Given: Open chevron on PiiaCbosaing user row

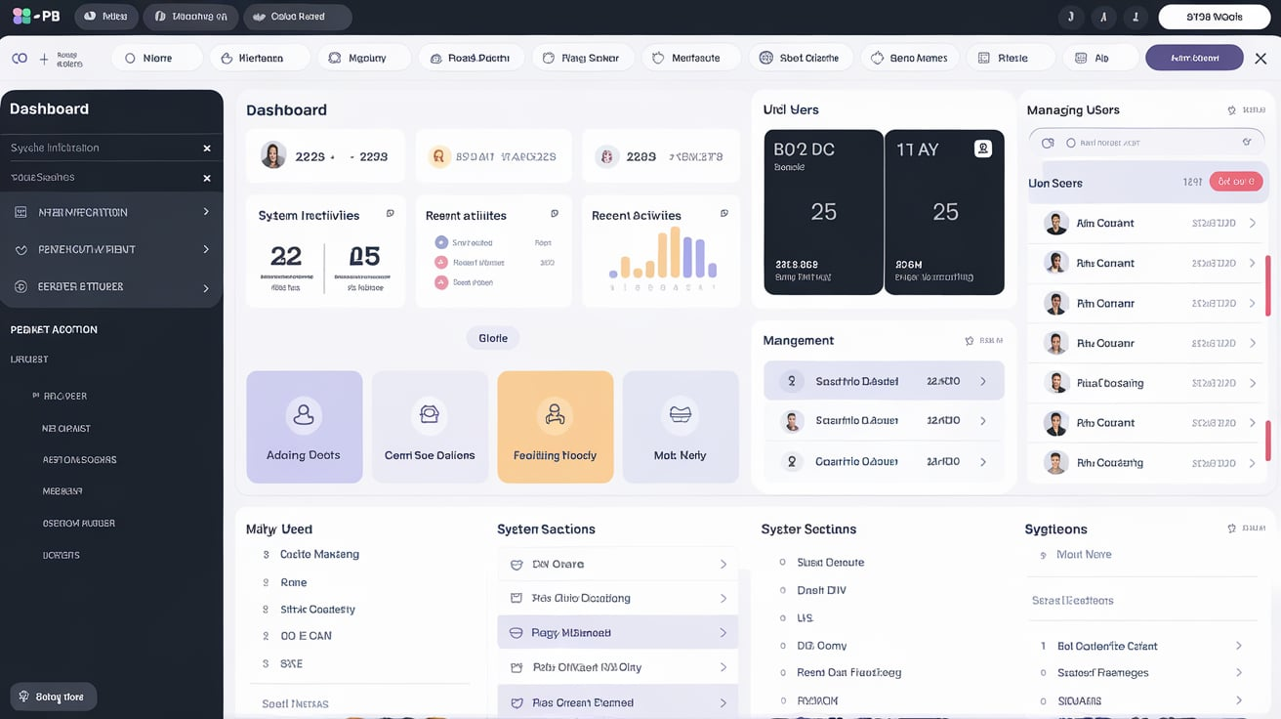Looking at the screenshot, I should tap(1253, 383).
